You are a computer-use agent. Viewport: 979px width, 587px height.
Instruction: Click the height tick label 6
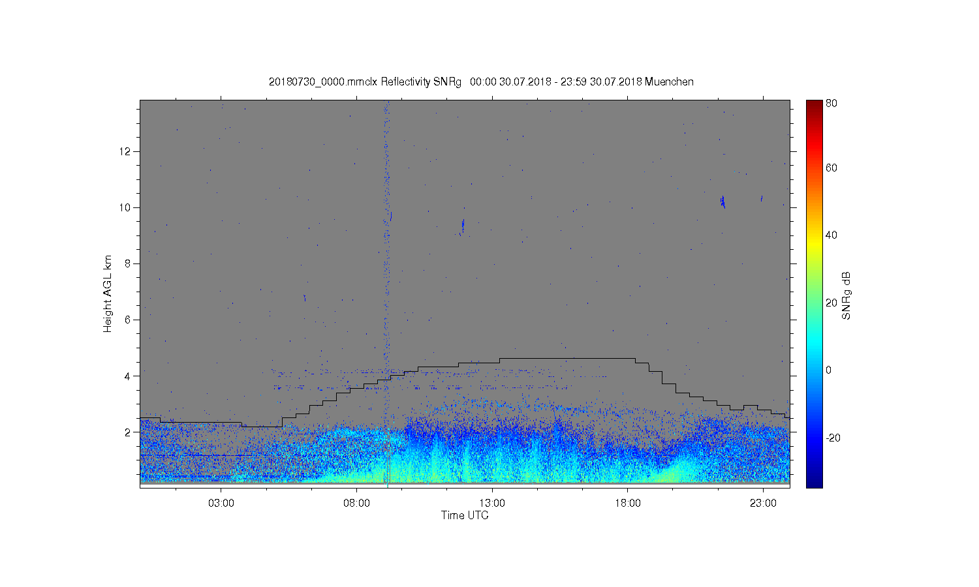click(x=129, y=320)
